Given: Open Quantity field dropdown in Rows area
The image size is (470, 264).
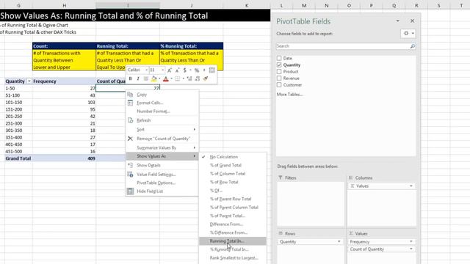Looking at the screenshot, I should 339,241.
